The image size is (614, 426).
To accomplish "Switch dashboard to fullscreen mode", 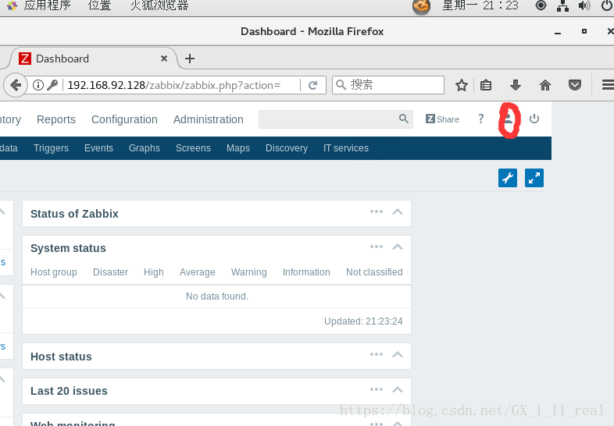I will (534, 178).
